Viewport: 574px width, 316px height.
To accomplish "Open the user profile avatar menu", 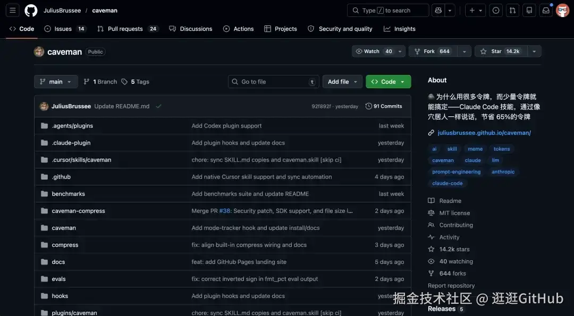I will 562,11.
